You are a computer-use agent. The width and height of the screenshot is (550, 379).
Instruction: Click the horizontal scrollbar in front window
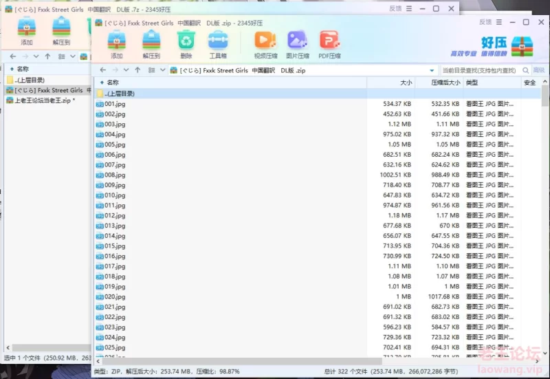[242, 361]
